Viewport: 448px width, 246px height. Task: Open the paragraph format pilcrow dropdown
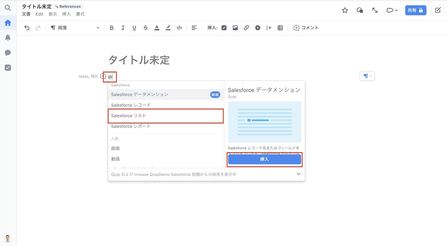[x=367, y=76]
